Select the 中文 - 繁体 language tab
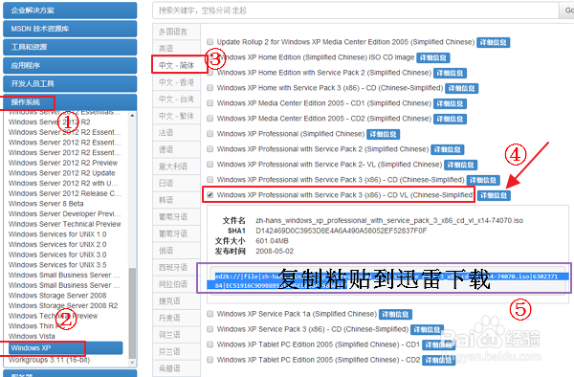 [x=176, y=116]
